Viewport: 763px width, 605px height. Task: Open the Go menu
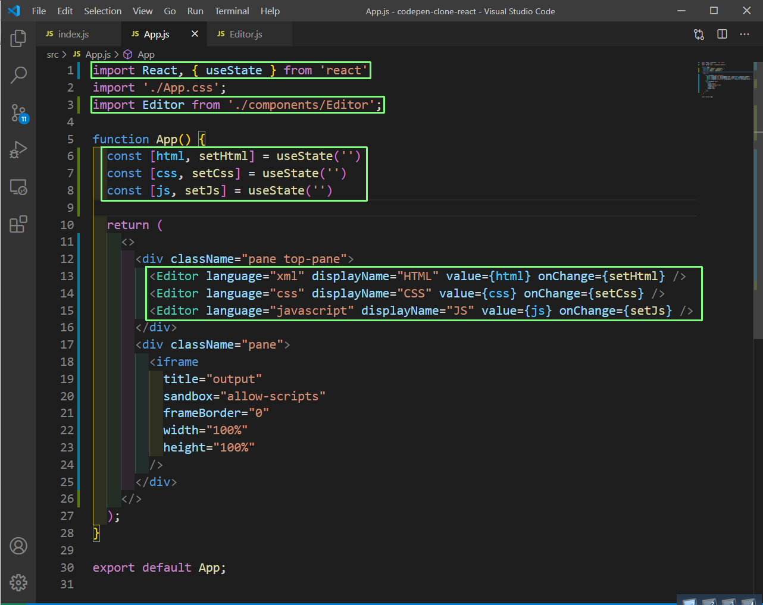(170, 11)
